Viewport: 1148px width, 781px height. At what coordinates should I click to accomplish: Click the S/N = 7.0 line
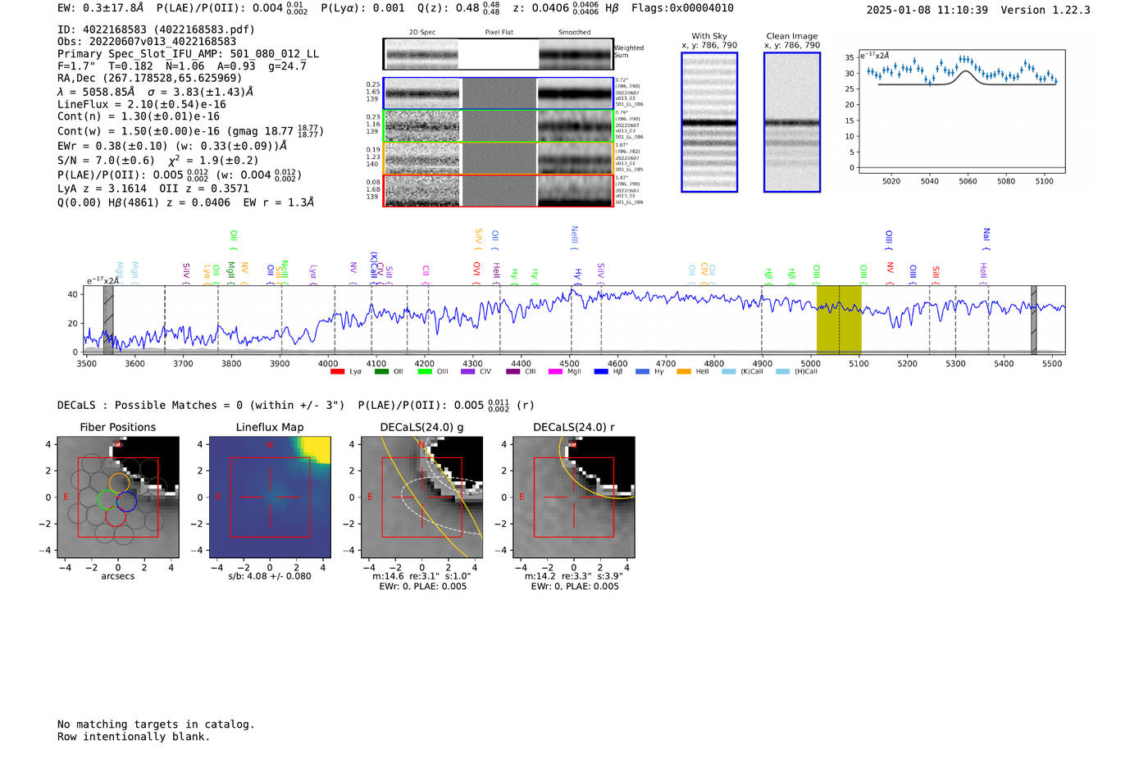157,161
